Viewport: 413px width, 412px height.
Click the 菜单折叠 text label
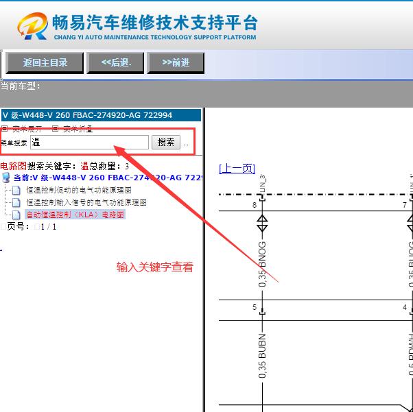coord(78,129)
